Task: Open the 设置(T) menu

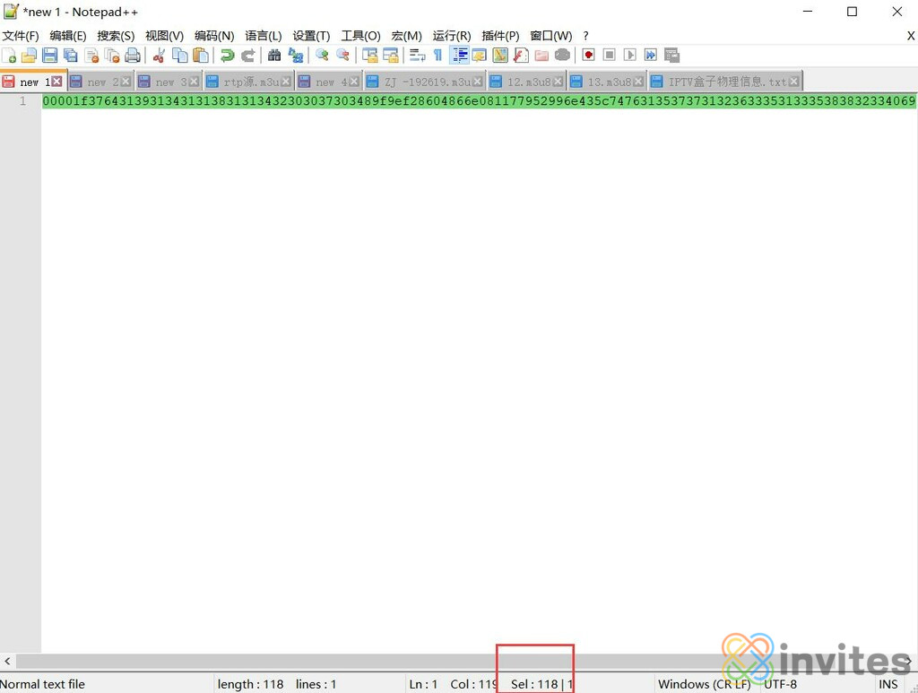Action: (x=311, y=36)
